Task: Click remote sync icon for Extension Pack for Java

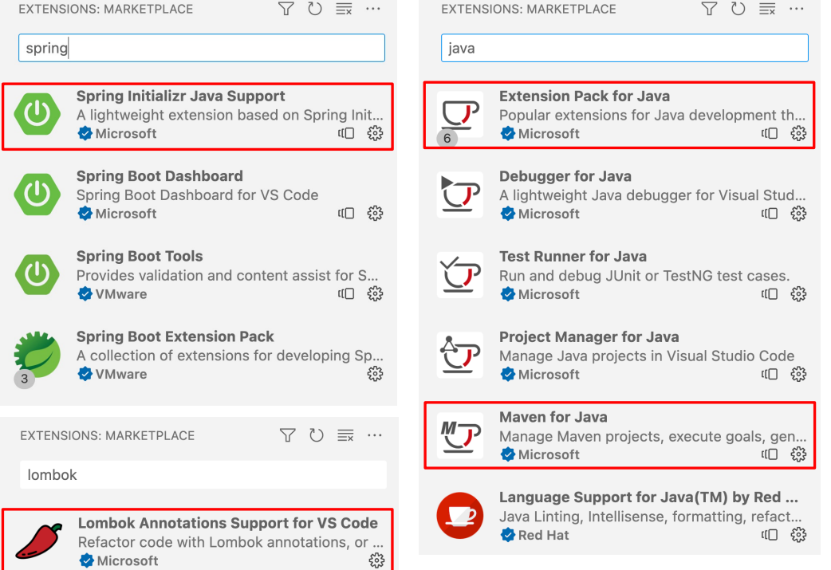Action: tap(770, 133)
